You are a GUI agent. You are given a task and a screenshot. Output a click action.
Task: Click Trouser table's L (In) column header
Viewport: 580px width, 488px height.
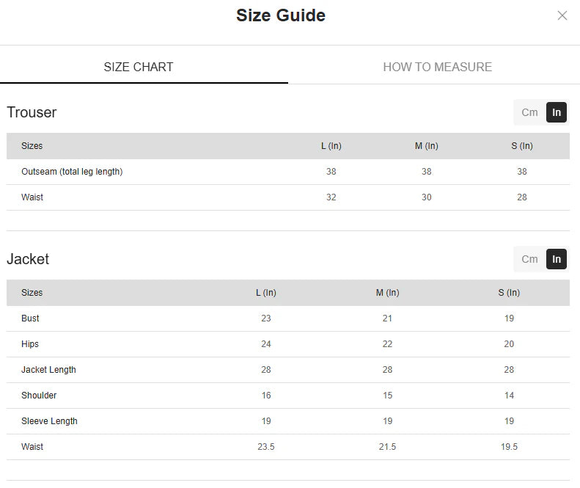331,146
